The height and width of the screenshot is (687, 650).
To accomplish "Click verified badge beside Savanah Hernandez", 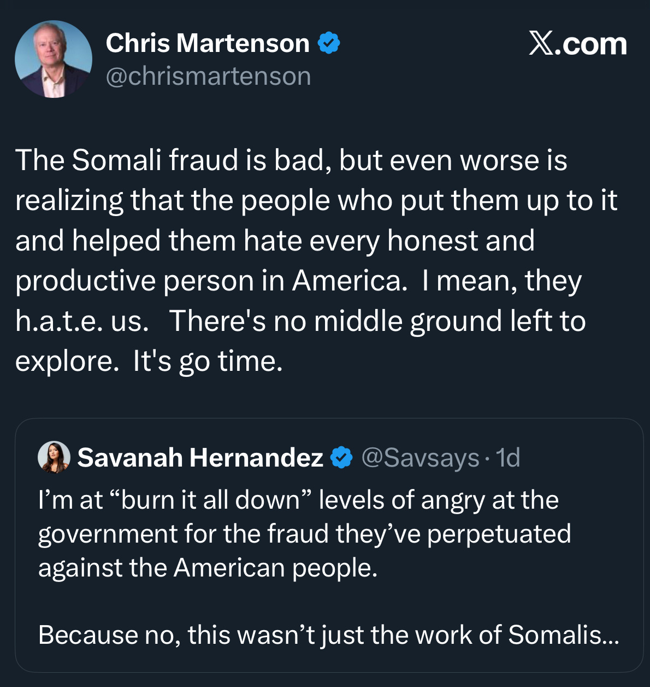I will [342, 457].
